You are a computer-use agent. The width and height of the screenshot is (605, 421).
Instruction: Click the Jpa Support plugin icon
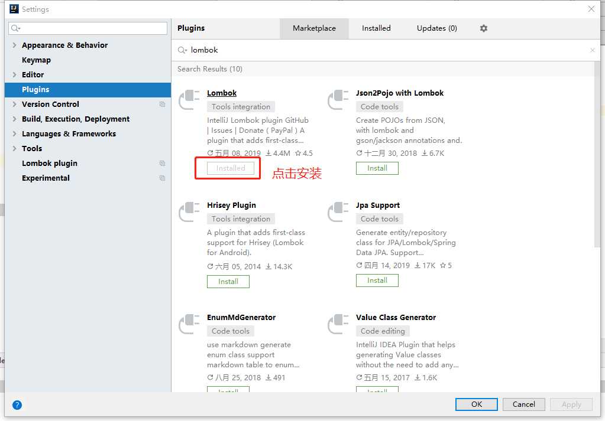pos(338,212)
